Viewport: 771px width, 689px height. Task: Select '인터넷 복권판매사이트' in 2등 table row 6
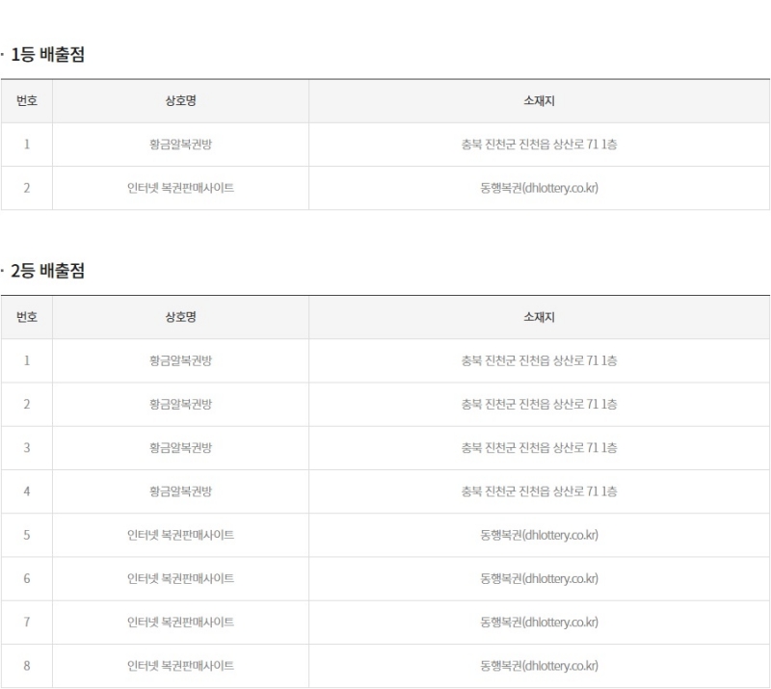pos(180,578)
